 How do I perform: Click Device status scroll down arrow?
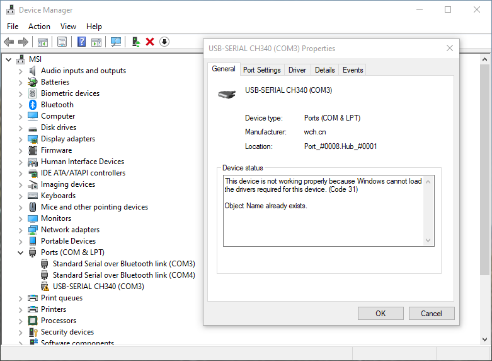click(x=428, y=240)
